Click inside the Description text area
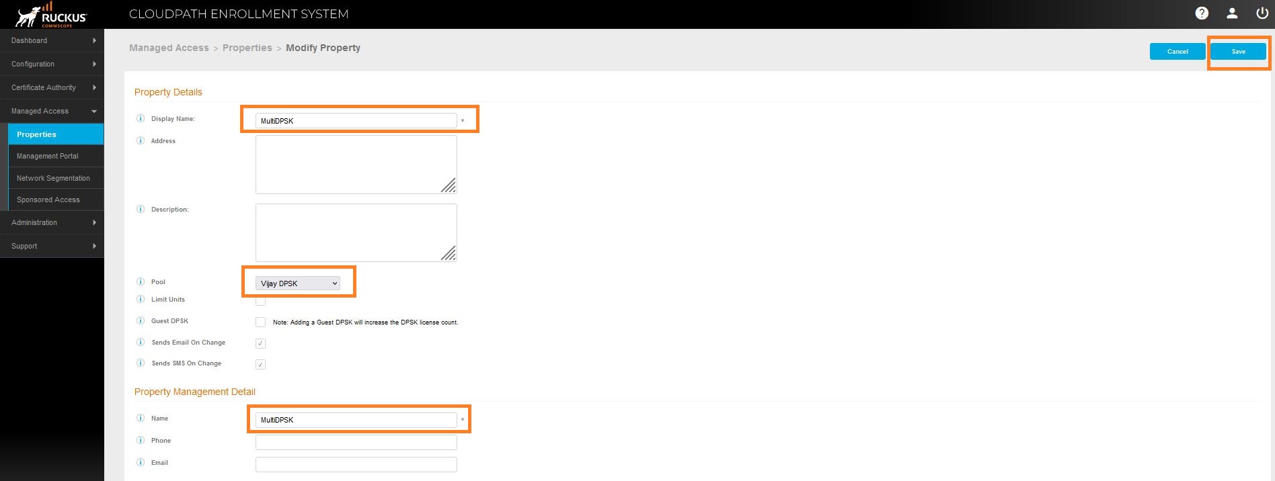1275x481 pixels. 356,232
